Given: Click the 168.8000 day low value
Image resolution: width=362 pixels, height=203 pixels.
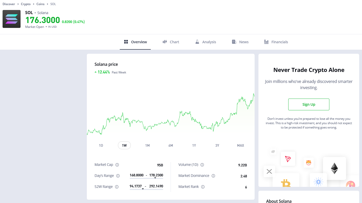Looking at the screenshot, I should coord(137,175).
